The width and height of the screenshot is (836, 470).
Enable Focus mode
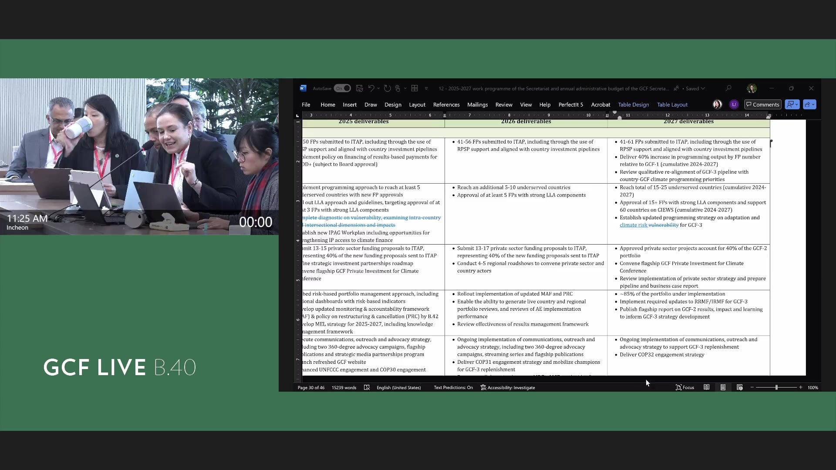click(684, 387)
